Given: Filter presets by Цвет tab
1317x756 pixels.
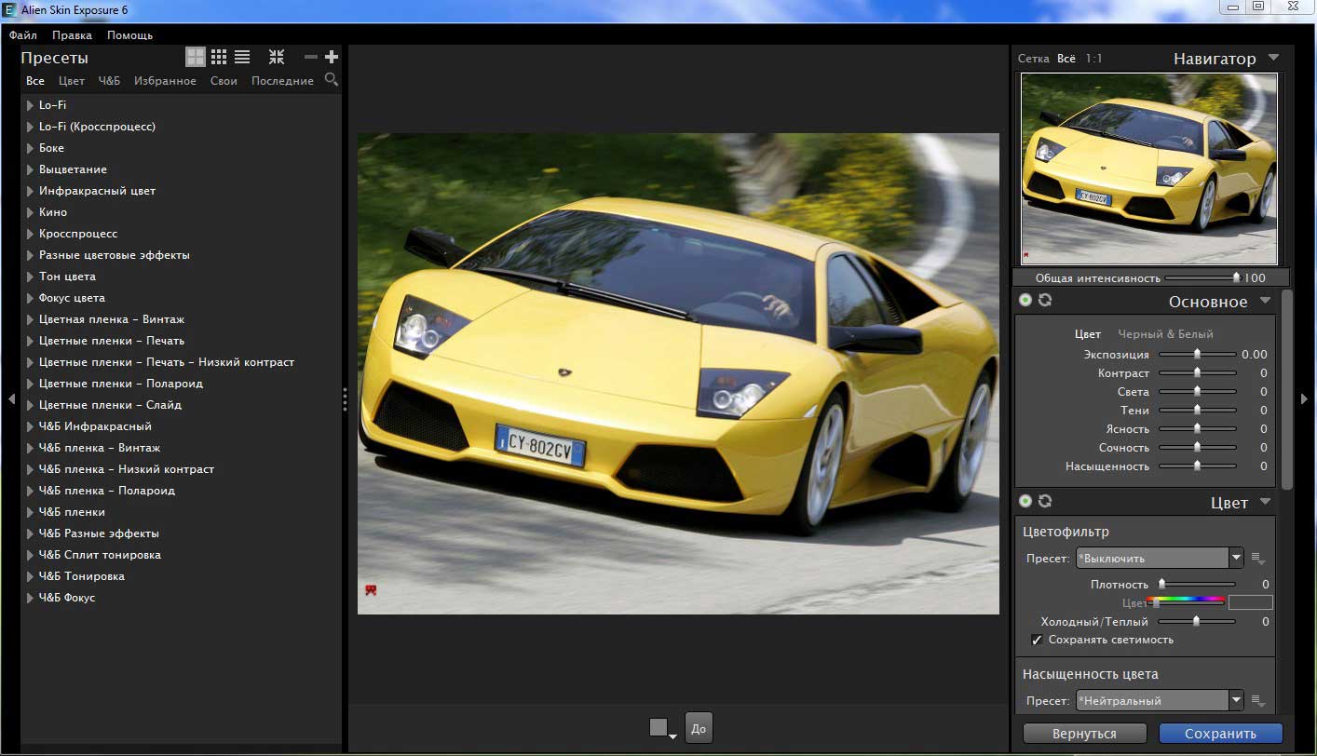Looking at the screenshot, I should pos(72,81).
